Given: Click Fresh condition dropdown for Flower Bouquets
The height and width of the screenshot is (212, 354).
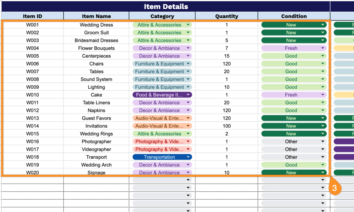Looking at the screenshot, I should pyautogui.click(x=323, y=48).
